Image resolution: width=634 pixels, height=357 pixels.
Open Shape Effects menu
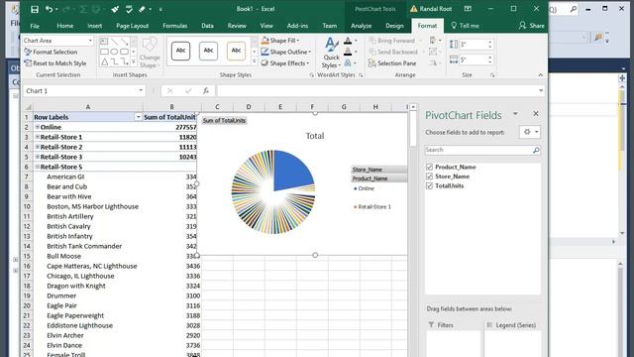(x=284, y=63)
